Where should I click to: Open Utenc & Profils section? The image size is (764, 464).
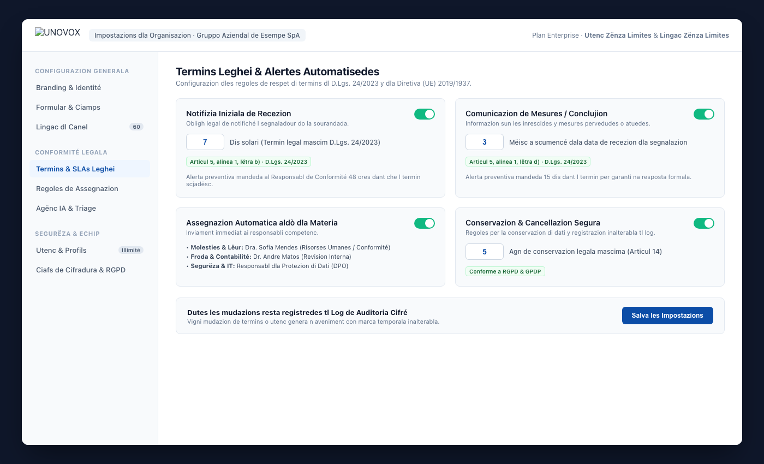(x=89, y=251)
